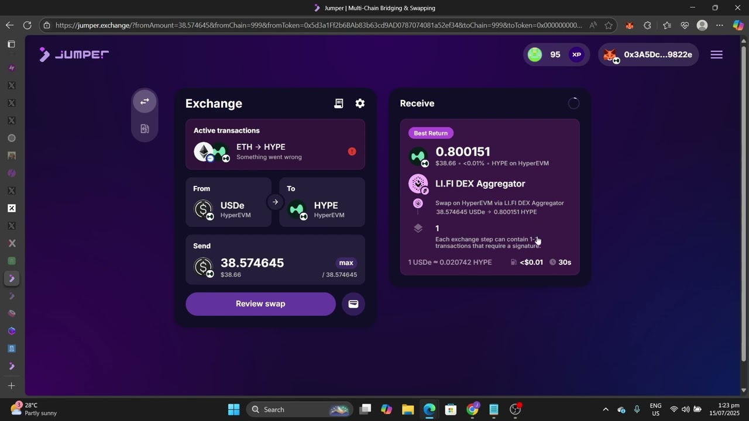Open the vertical tabs Tab actions icon

point(11,44)
